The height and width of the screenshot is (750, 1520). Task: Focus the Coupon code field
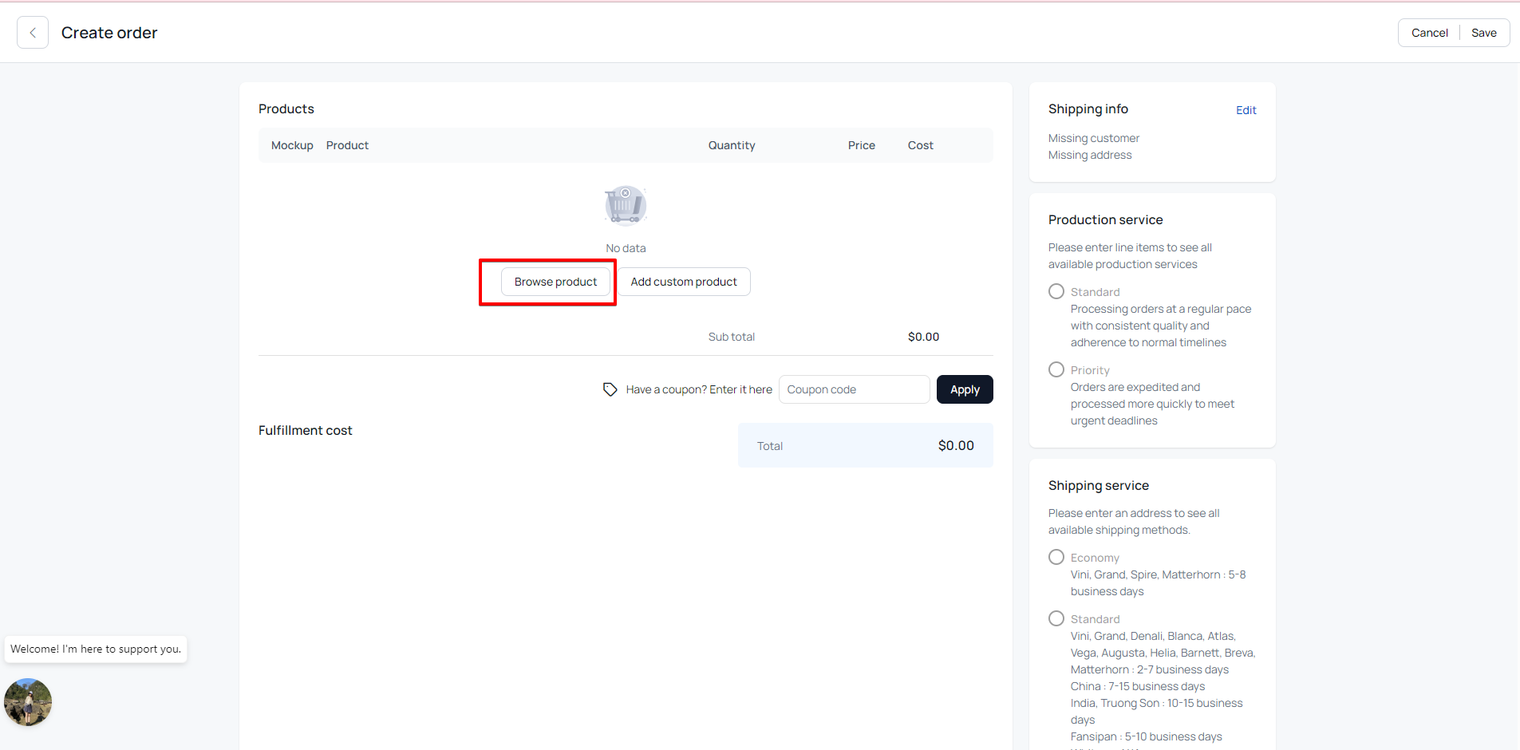point(854,389)
